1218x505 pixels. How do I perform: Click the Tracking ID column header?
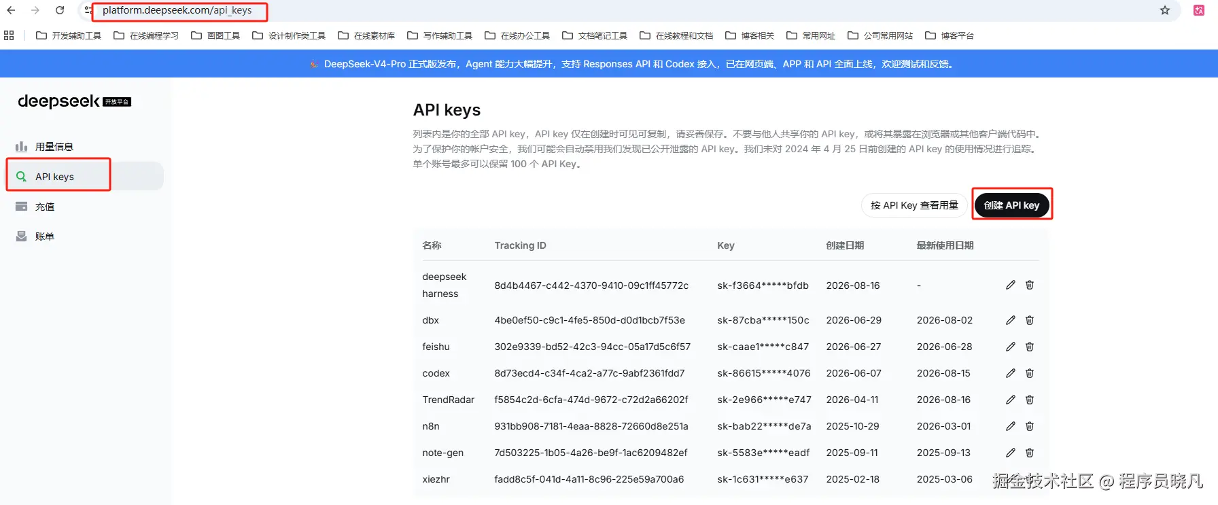tap(520, 245)
